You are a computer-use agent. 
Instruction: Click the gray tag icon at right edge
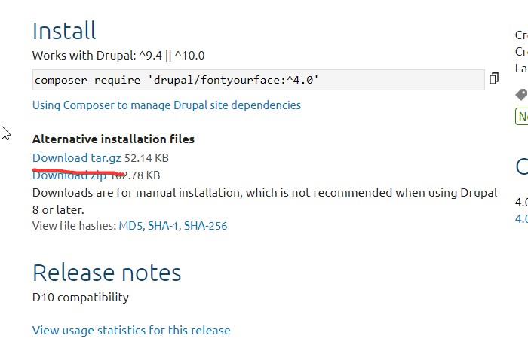click(x=522, y=94)
